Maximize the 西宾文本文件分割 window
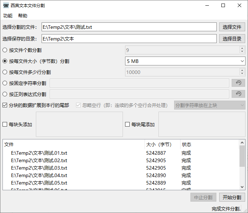248x213 pixels. coord(223,6)
